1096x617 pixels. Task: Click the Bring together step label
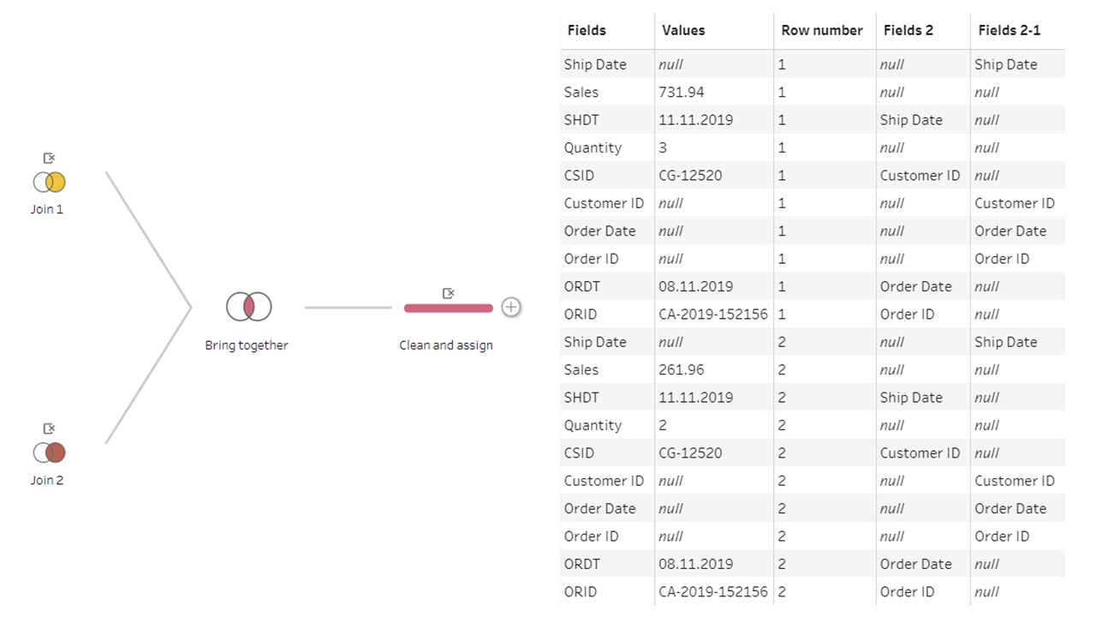(x=247, y=345)
